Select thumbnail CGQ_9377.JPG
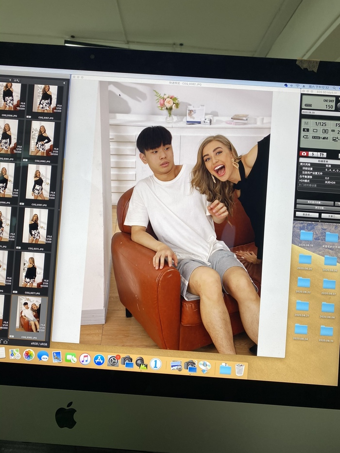This screenshot has width=340, height=453. pos(32,269)
